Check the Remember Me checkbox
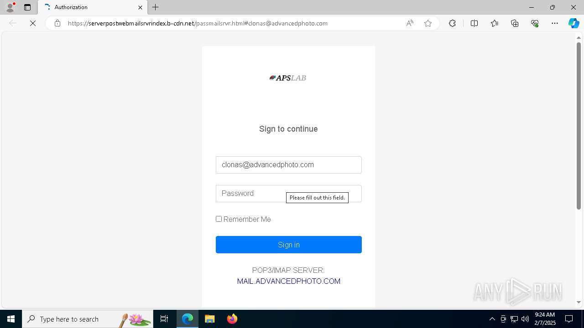 click(x=219, y=219)
